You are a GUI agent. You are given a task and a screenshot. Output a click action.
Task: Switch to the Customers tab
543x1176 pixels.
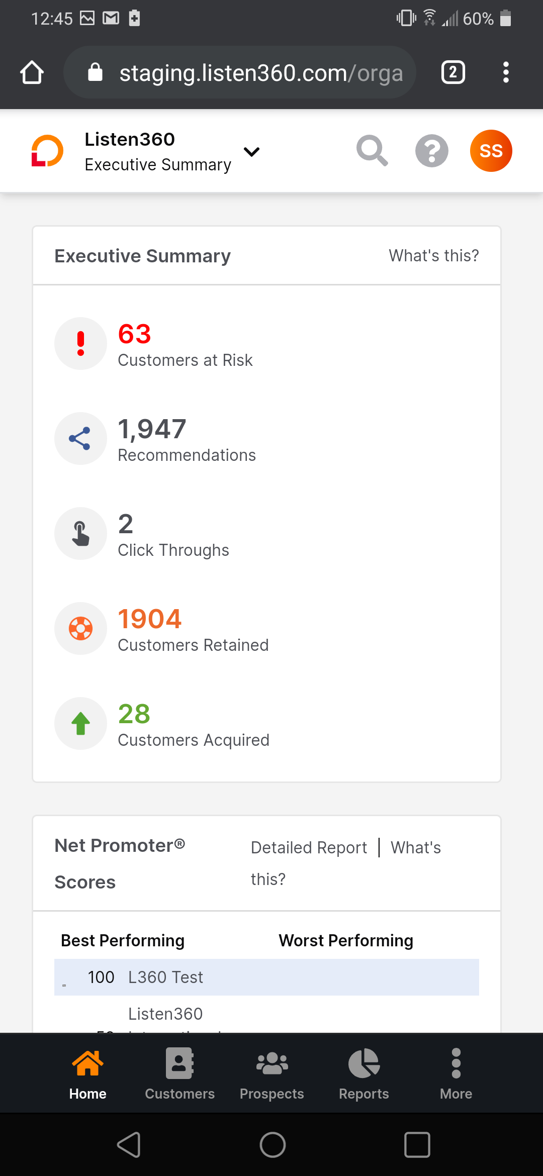179,1073
